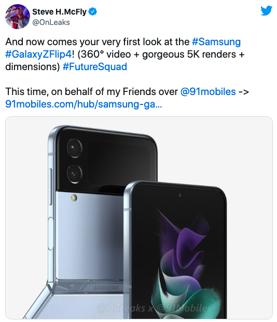Image resolution: width=277 pixels, height=322 pixels.
Task: Open Steve H.McFly's profile avatar
Action: pos(18,17)
